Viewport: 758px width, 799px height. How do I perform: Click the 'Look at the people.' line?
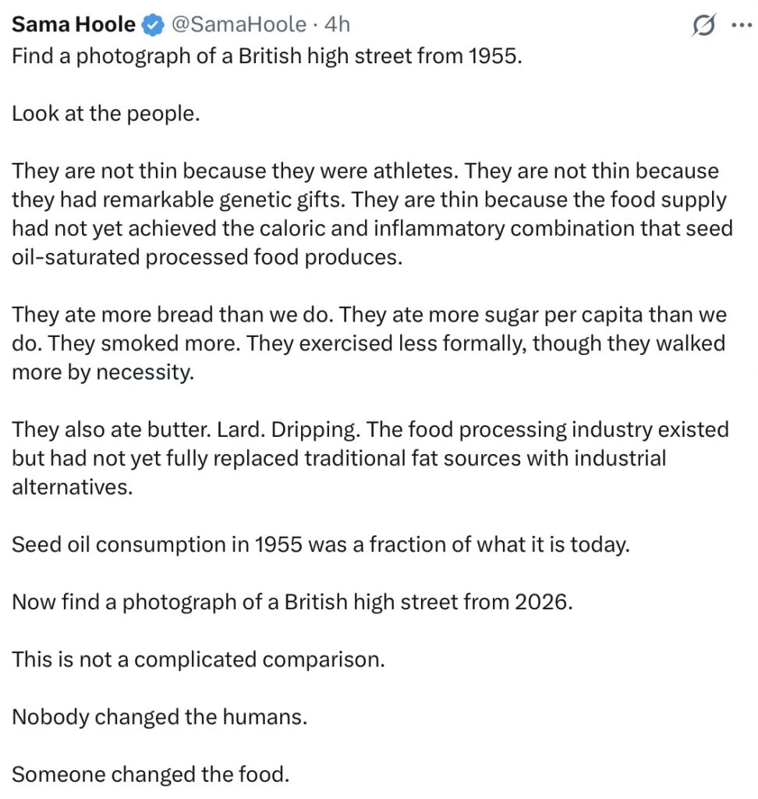pyautogui.click(x=106, y=114)
